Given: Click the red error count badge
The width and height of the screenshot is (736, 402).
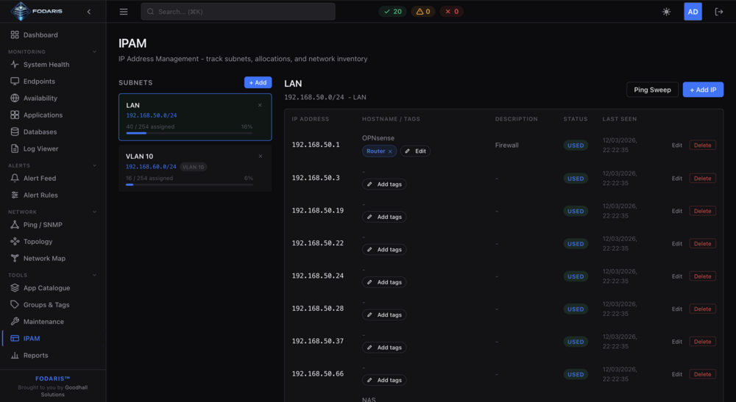Looking at the screenshot, I should 452,12.
